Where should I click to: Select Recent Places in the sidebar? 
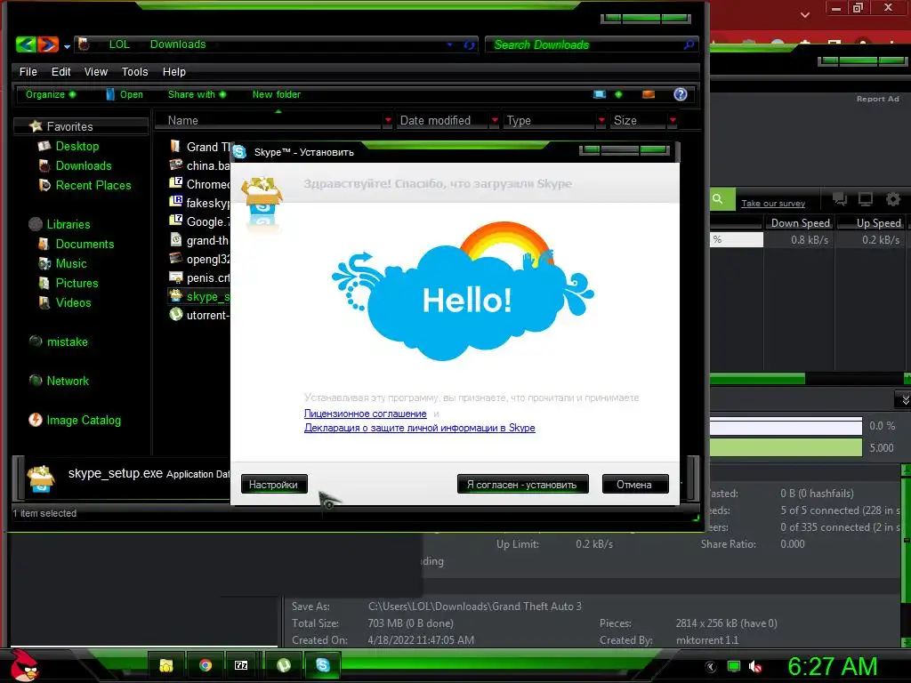point(85,185)
